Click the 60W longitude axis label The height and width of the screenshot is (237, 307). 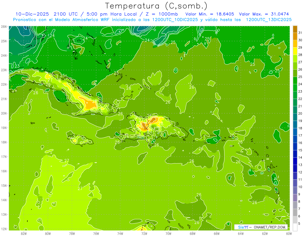pos(289,233)
